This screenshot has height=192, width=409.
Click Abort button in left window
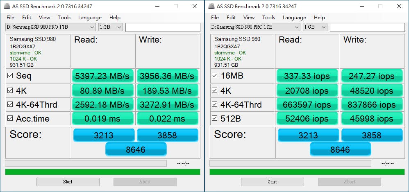145,182
